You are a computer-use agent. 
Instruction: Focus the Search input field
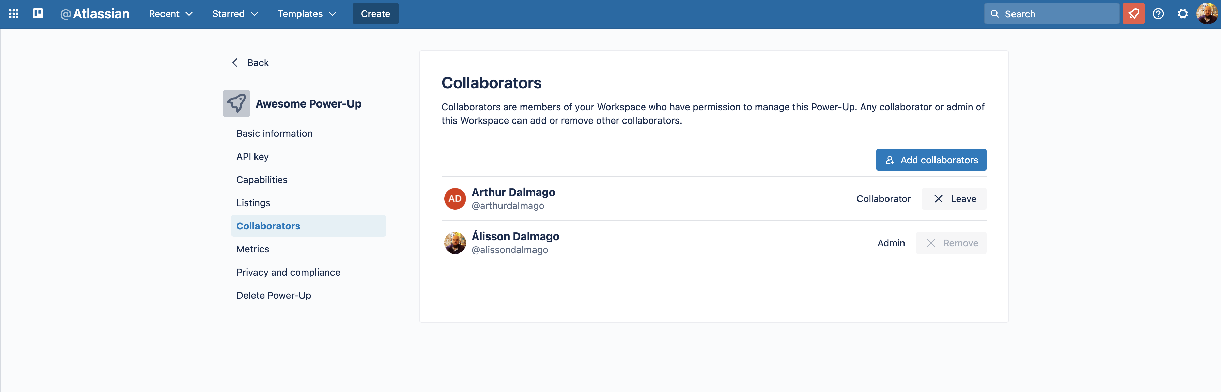(x=1051, y=14)
